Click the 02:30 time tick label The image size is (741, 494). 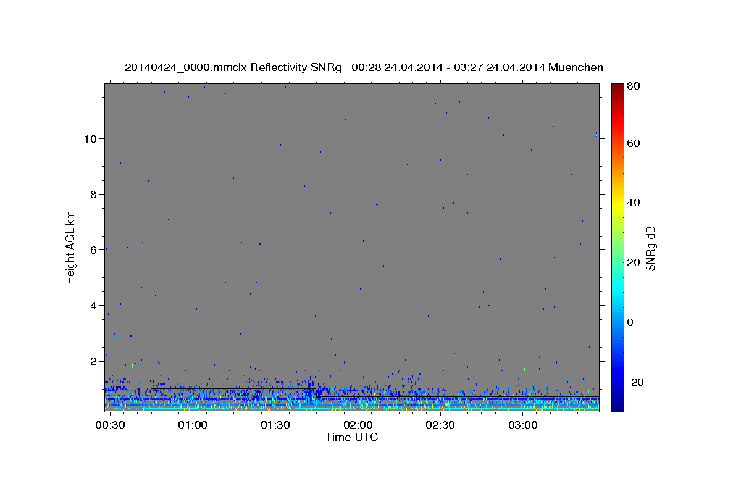tap(440, 425)
